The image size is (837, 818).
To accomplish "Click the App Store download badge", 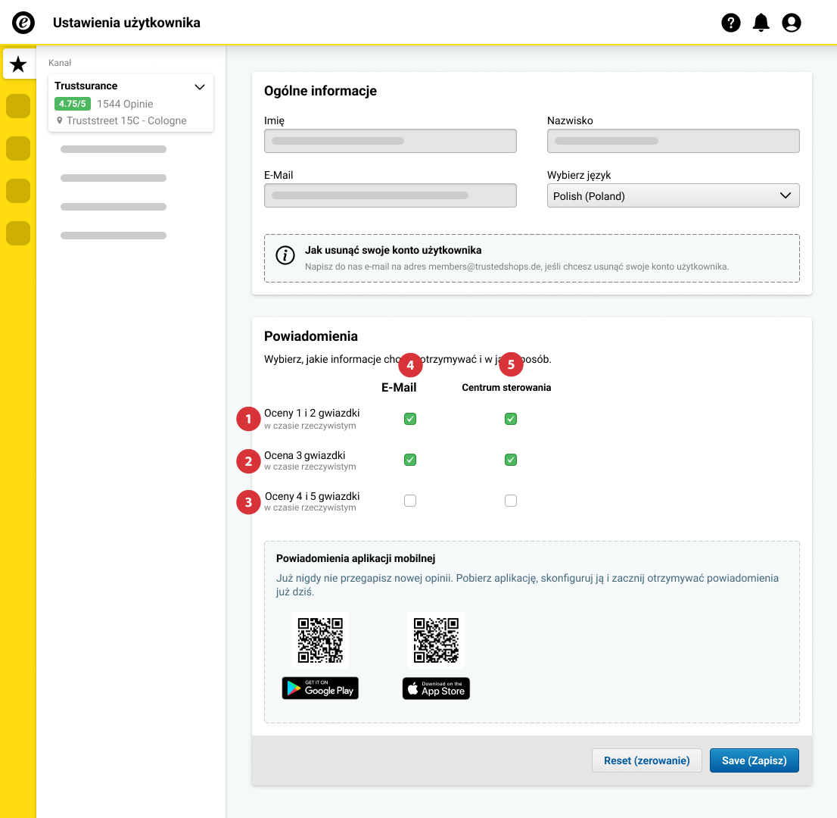I will pos(436,688).
